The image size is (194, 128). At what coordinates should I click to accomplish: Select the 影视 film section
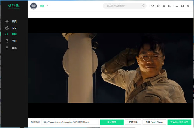pyautogui.click(x=14, y=34)
